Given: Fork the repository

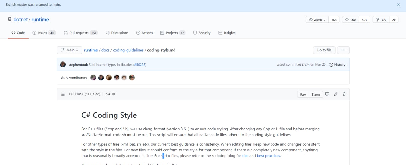Looking at the screenshot, I should (x=381, y=20).
